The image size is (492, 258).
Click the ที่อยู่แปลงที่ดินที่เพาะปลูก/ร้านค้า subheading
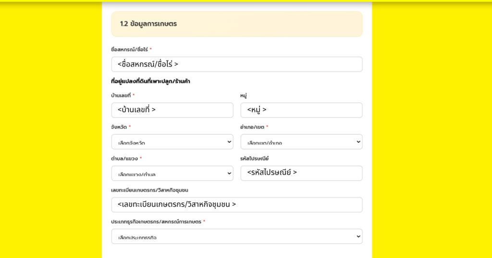click(x=150, y=81)
